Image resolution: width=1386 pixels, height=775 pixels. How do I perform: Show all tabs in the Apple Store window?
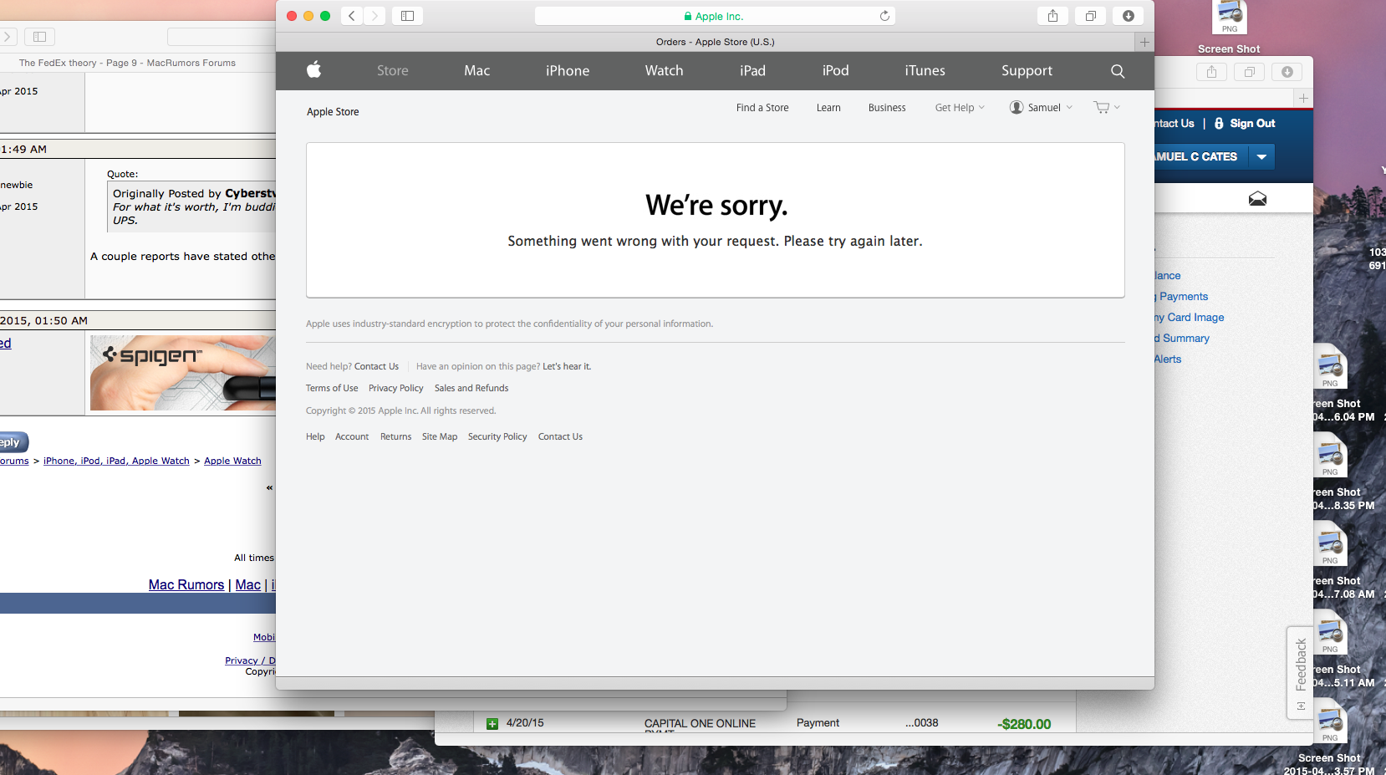[x=1091, y=16]
